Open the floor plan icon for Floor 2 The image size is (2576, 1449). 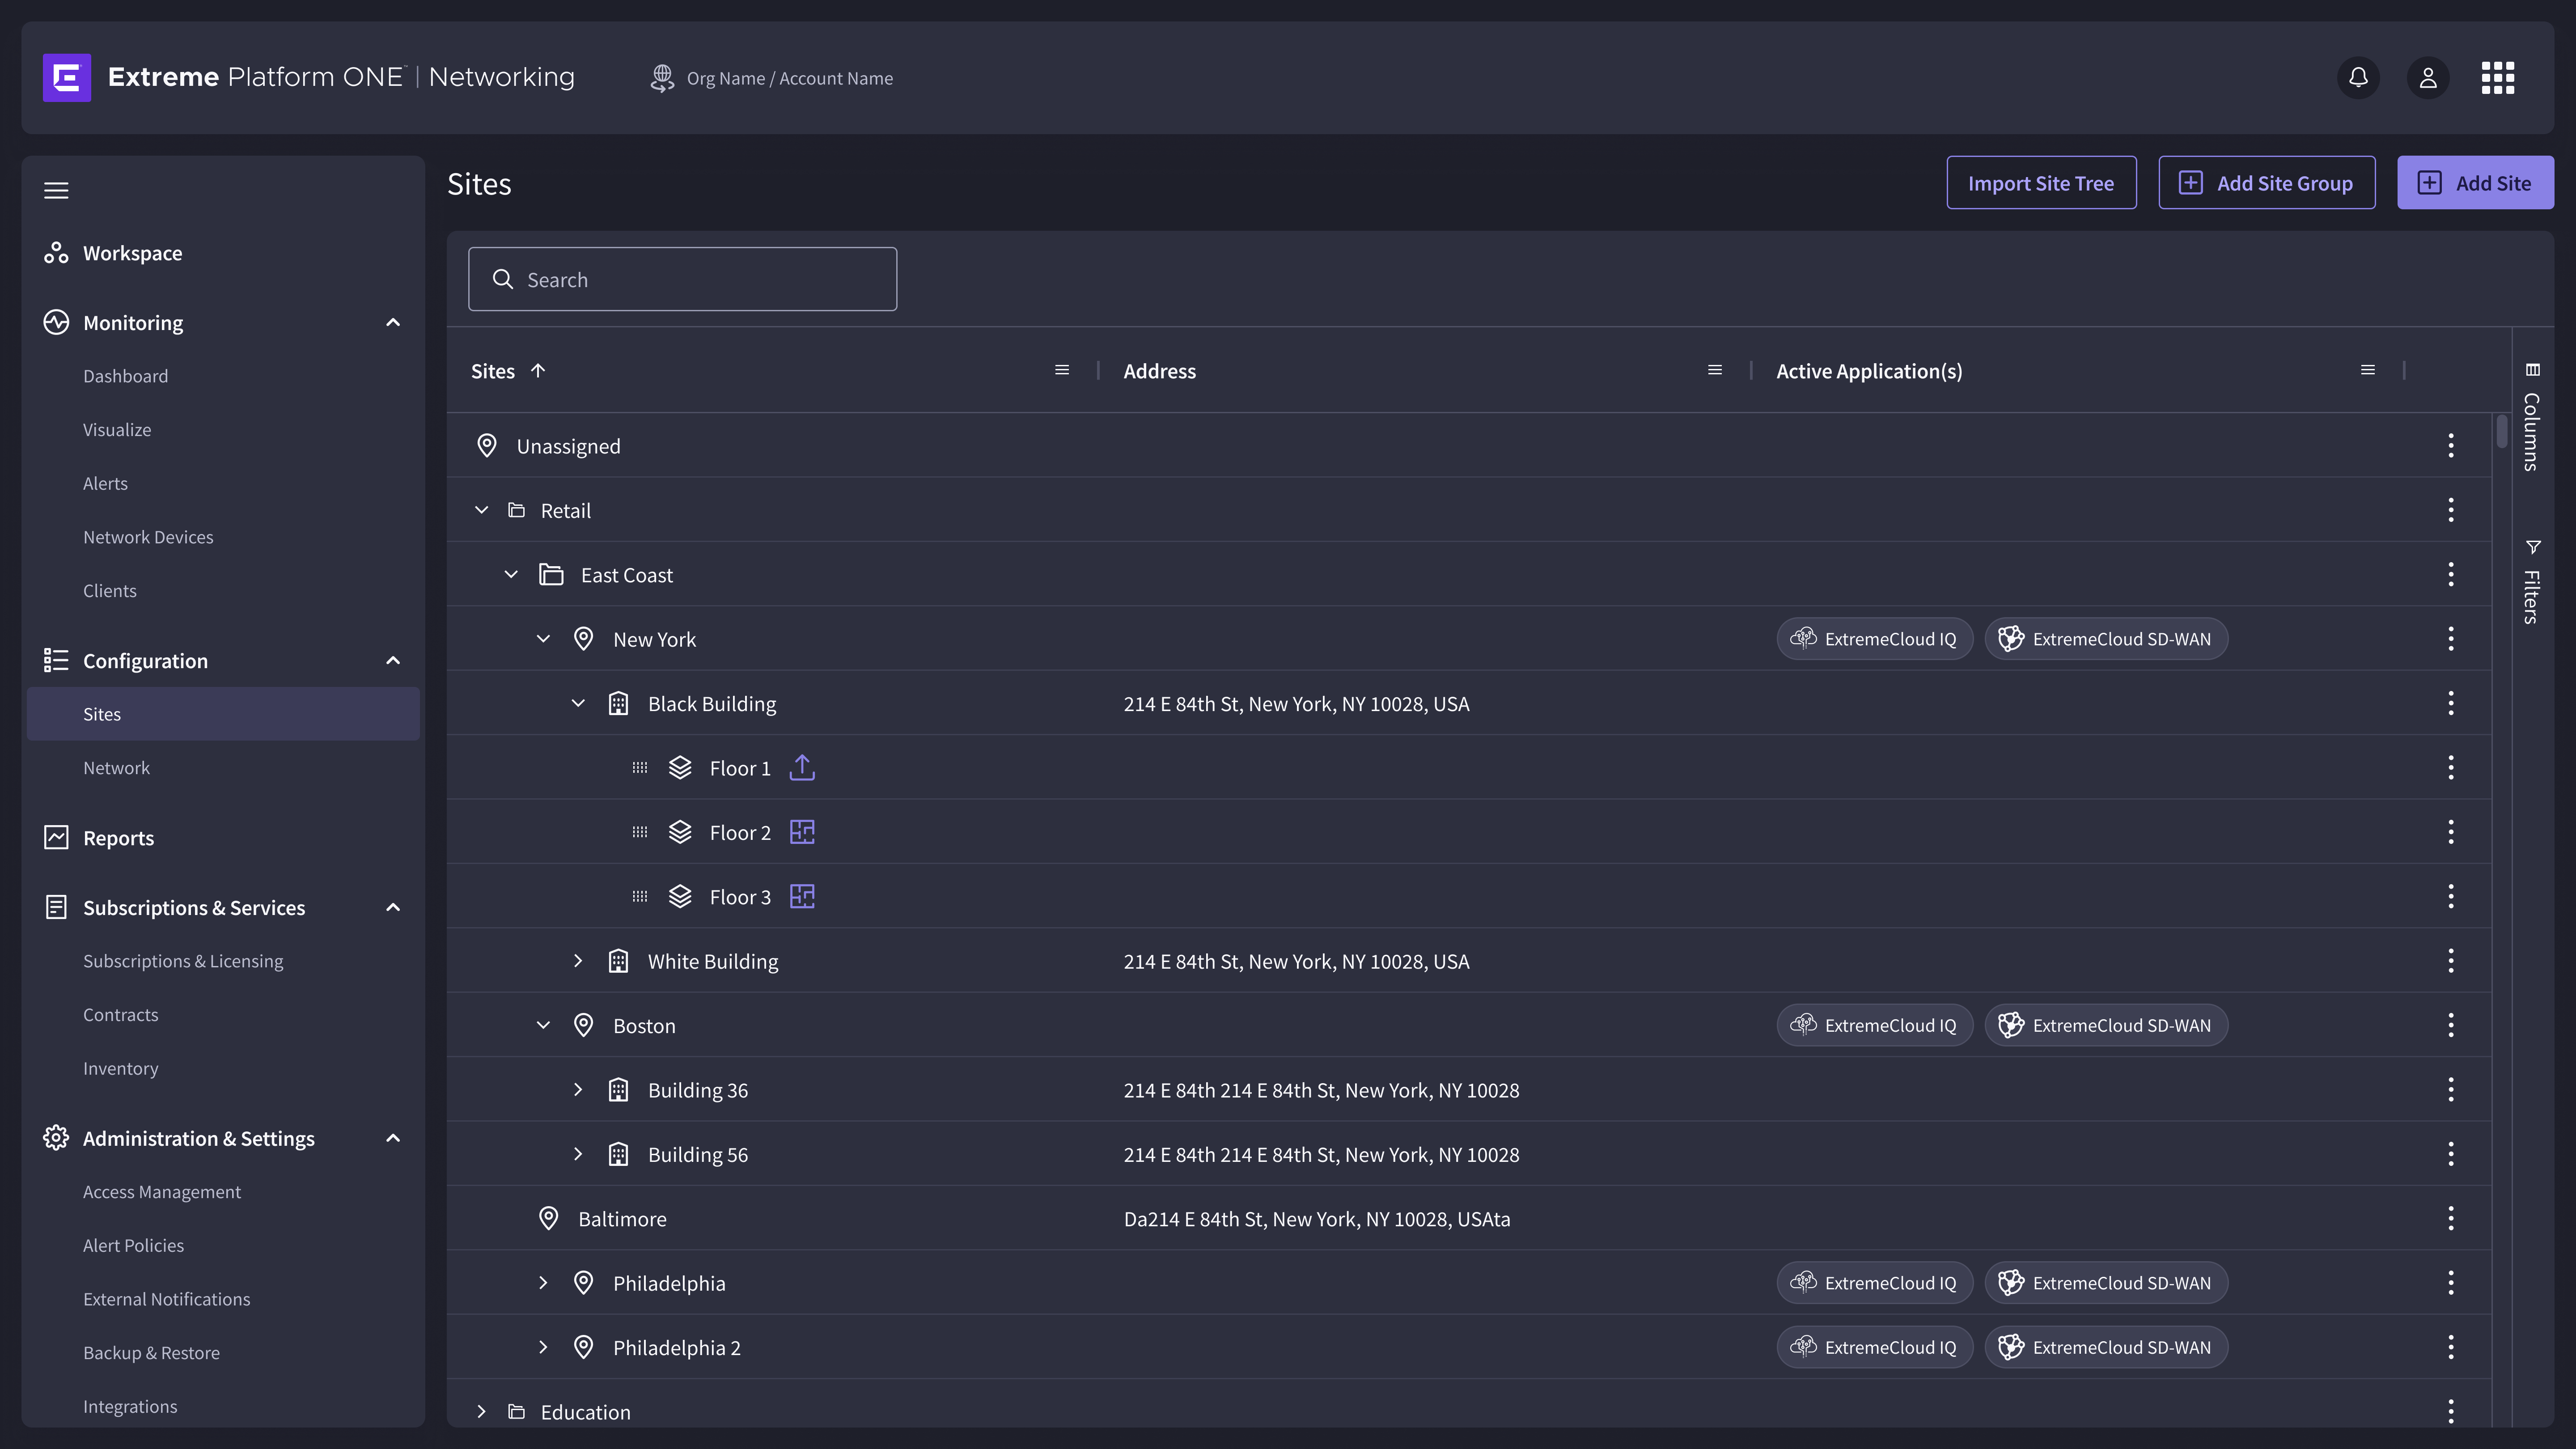(x=802, y=832)
